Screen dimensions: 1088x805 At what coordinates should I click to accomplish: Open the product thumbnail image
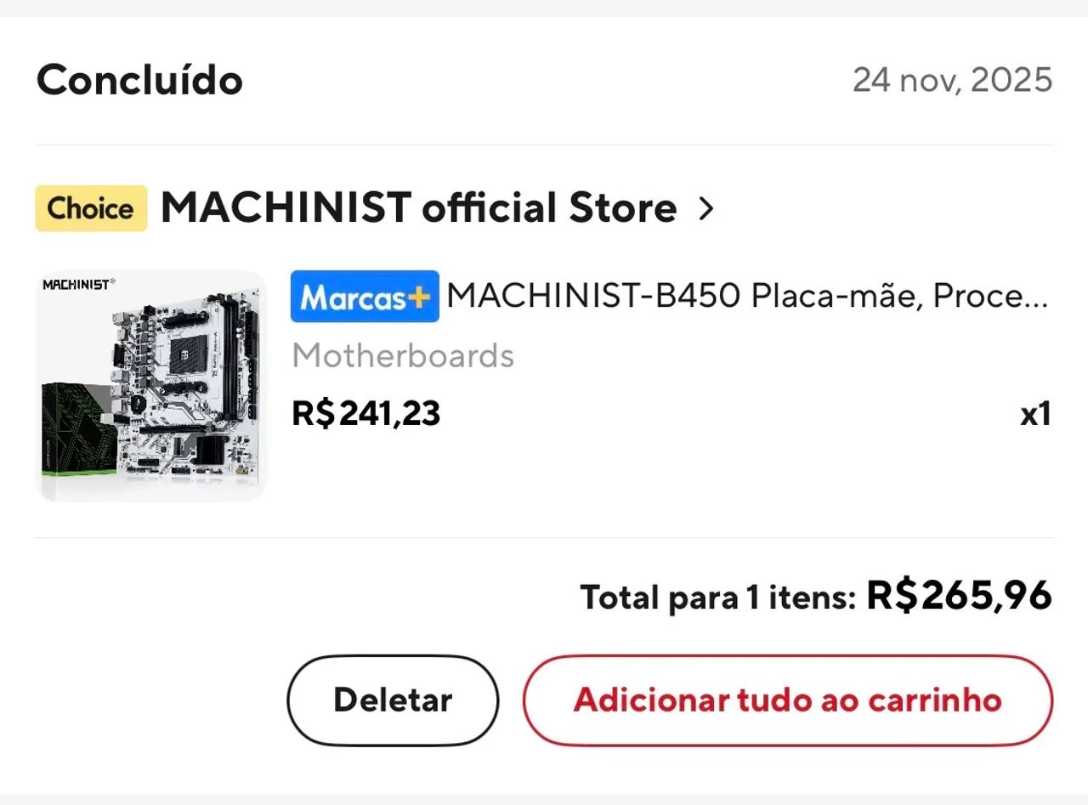point(151,384)
